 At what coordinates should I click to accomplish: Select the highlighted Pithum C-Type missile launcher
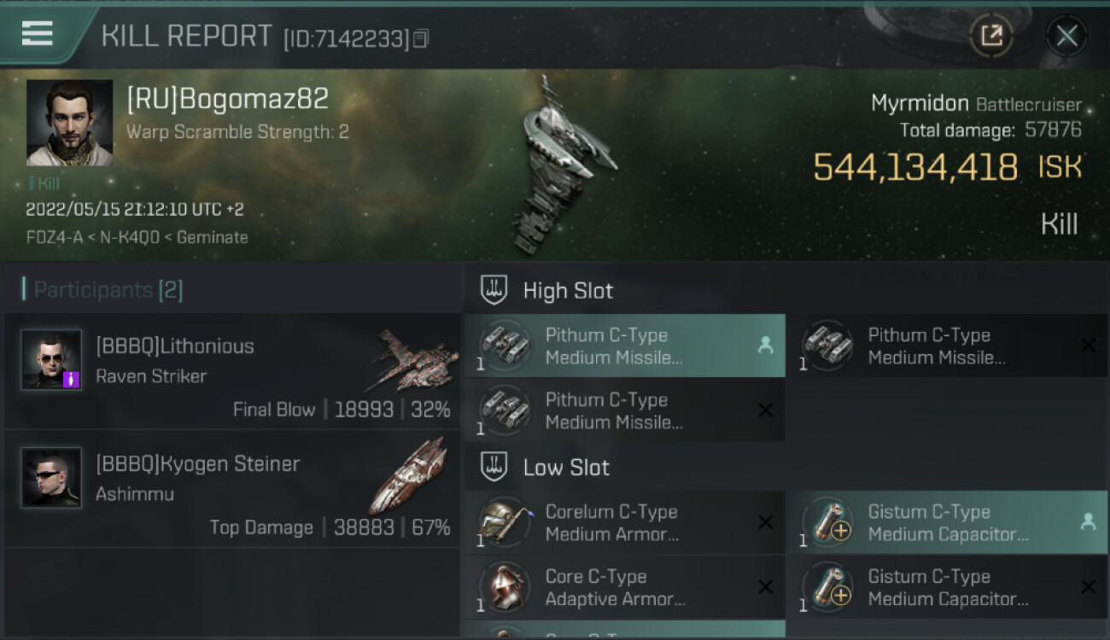tap(625, 346)
